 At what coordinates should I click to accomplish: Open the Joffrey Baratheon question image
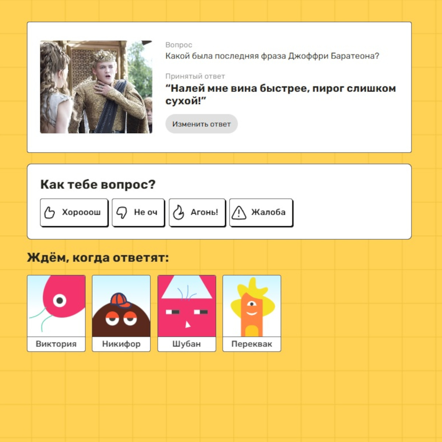coord(96,87)
